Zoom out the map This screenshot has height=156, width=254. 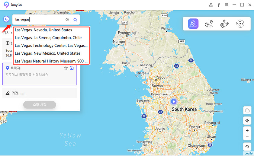[x=247, y=136]
